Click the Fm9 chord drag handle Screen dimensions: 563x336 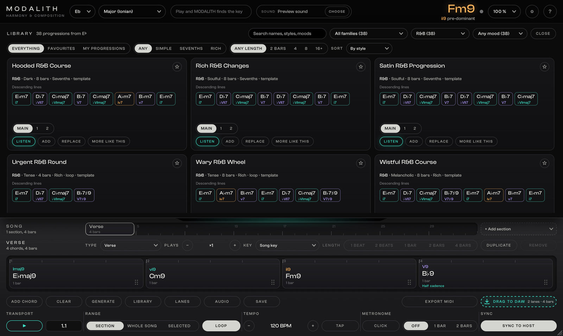[409, 282]
